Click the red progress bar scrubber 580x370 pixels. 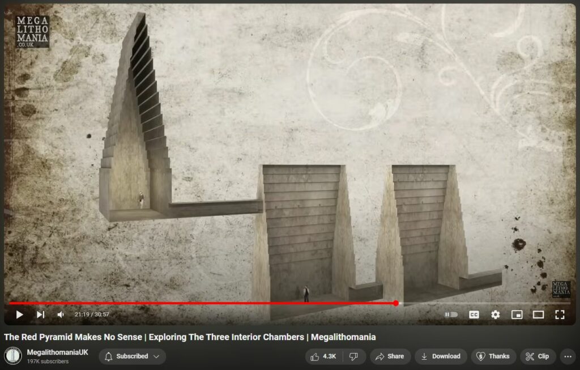point(395,303)
